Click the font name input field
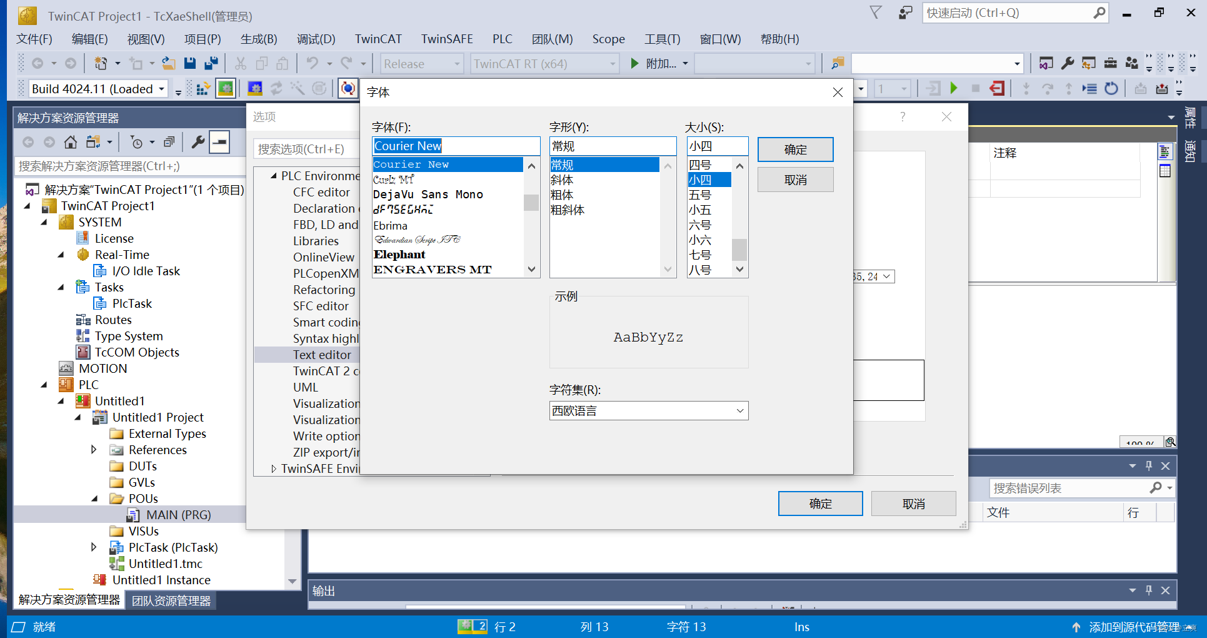The height and width of the screenshot is (638, 1207). (x=456, y=146)
